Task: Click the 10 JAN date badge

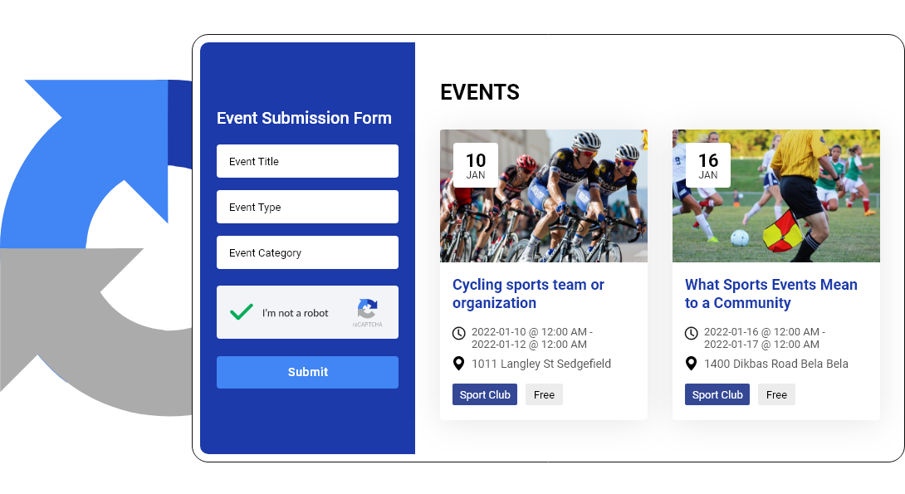Action: point(476,165)
